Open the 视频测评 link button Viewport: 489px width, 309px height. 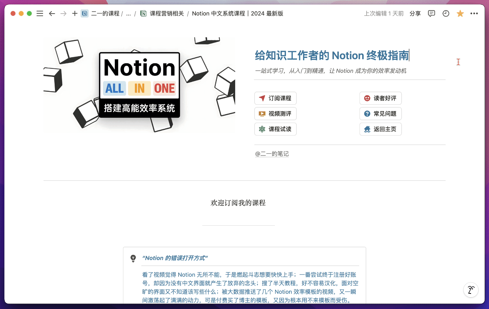click(276, 114)
